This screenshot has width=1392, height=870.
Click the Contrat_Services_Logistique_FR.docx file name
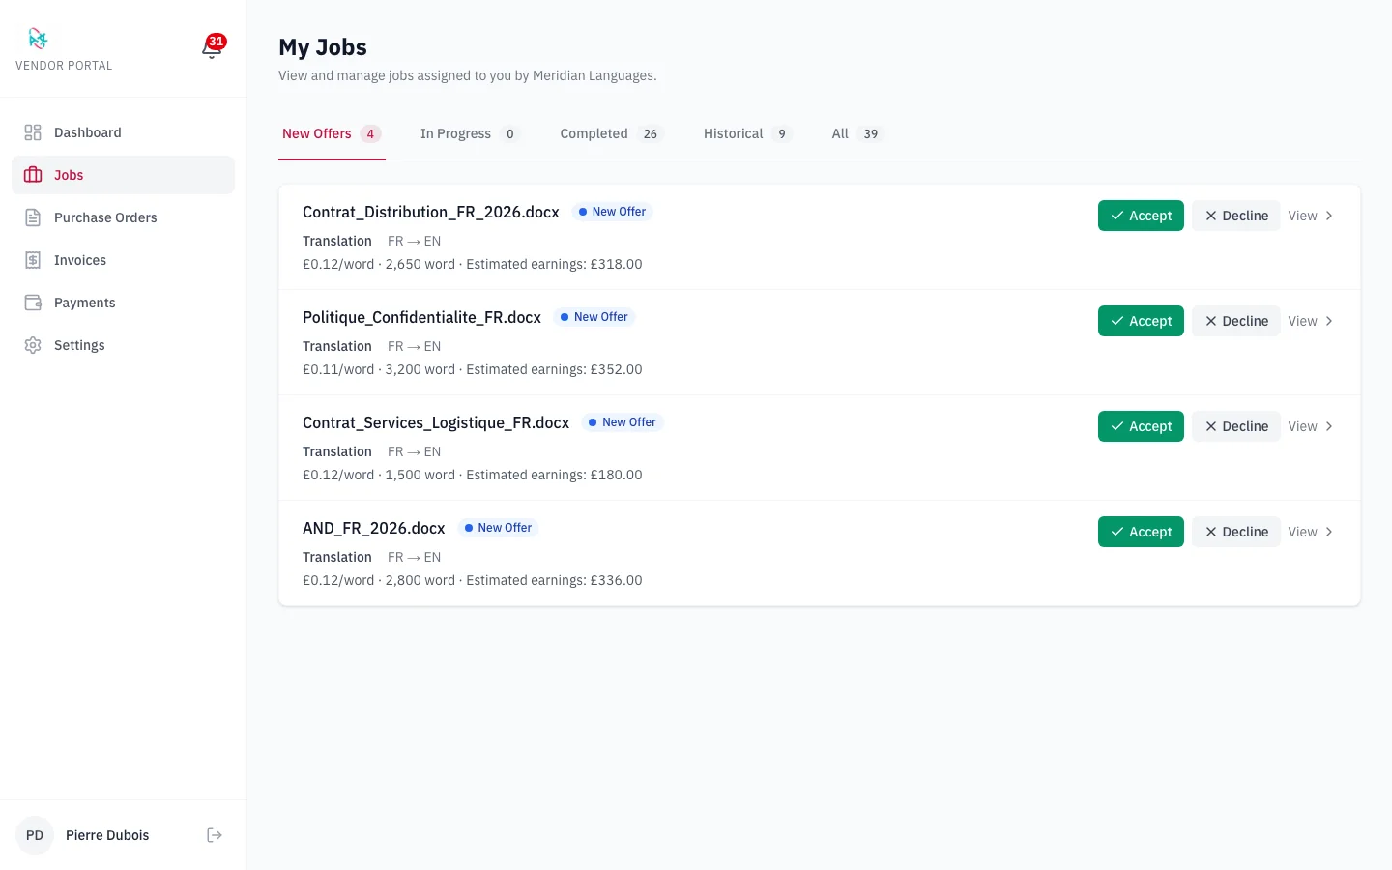point(436,422)
